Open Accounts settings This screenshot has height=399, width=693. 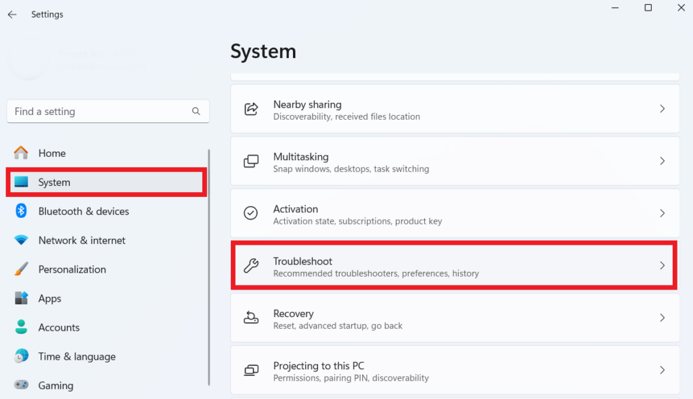pos(59,327)
